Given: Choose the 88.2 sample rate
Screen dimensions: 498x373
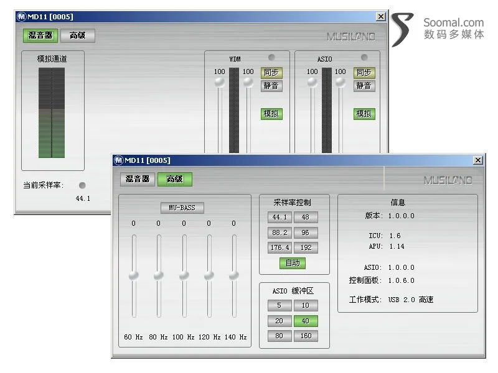Looking at the screenshot, I should [x=280, y=233].
